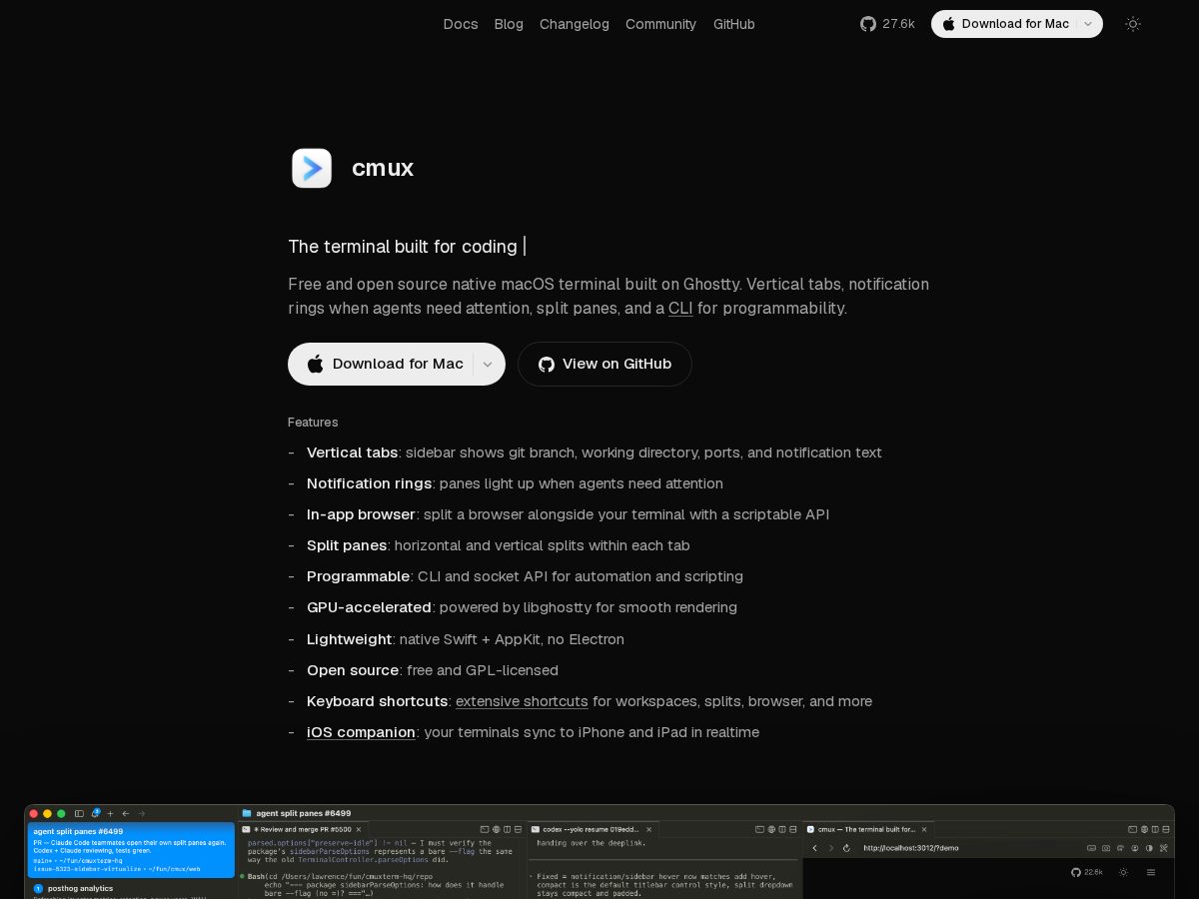Click split-right icon in Review pane header
The image size is (1199, 899).
[507, 829]
